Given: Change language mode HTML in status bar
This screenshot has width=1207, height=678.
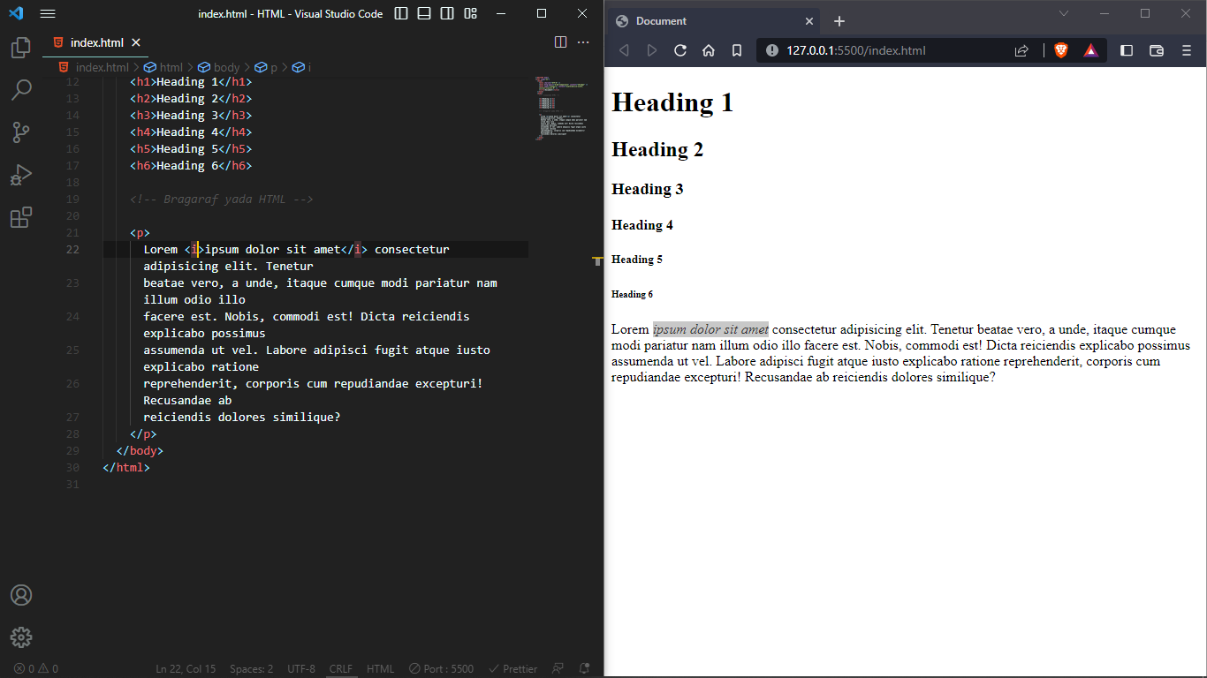Looking at the screenshot, I should [381, 669].
